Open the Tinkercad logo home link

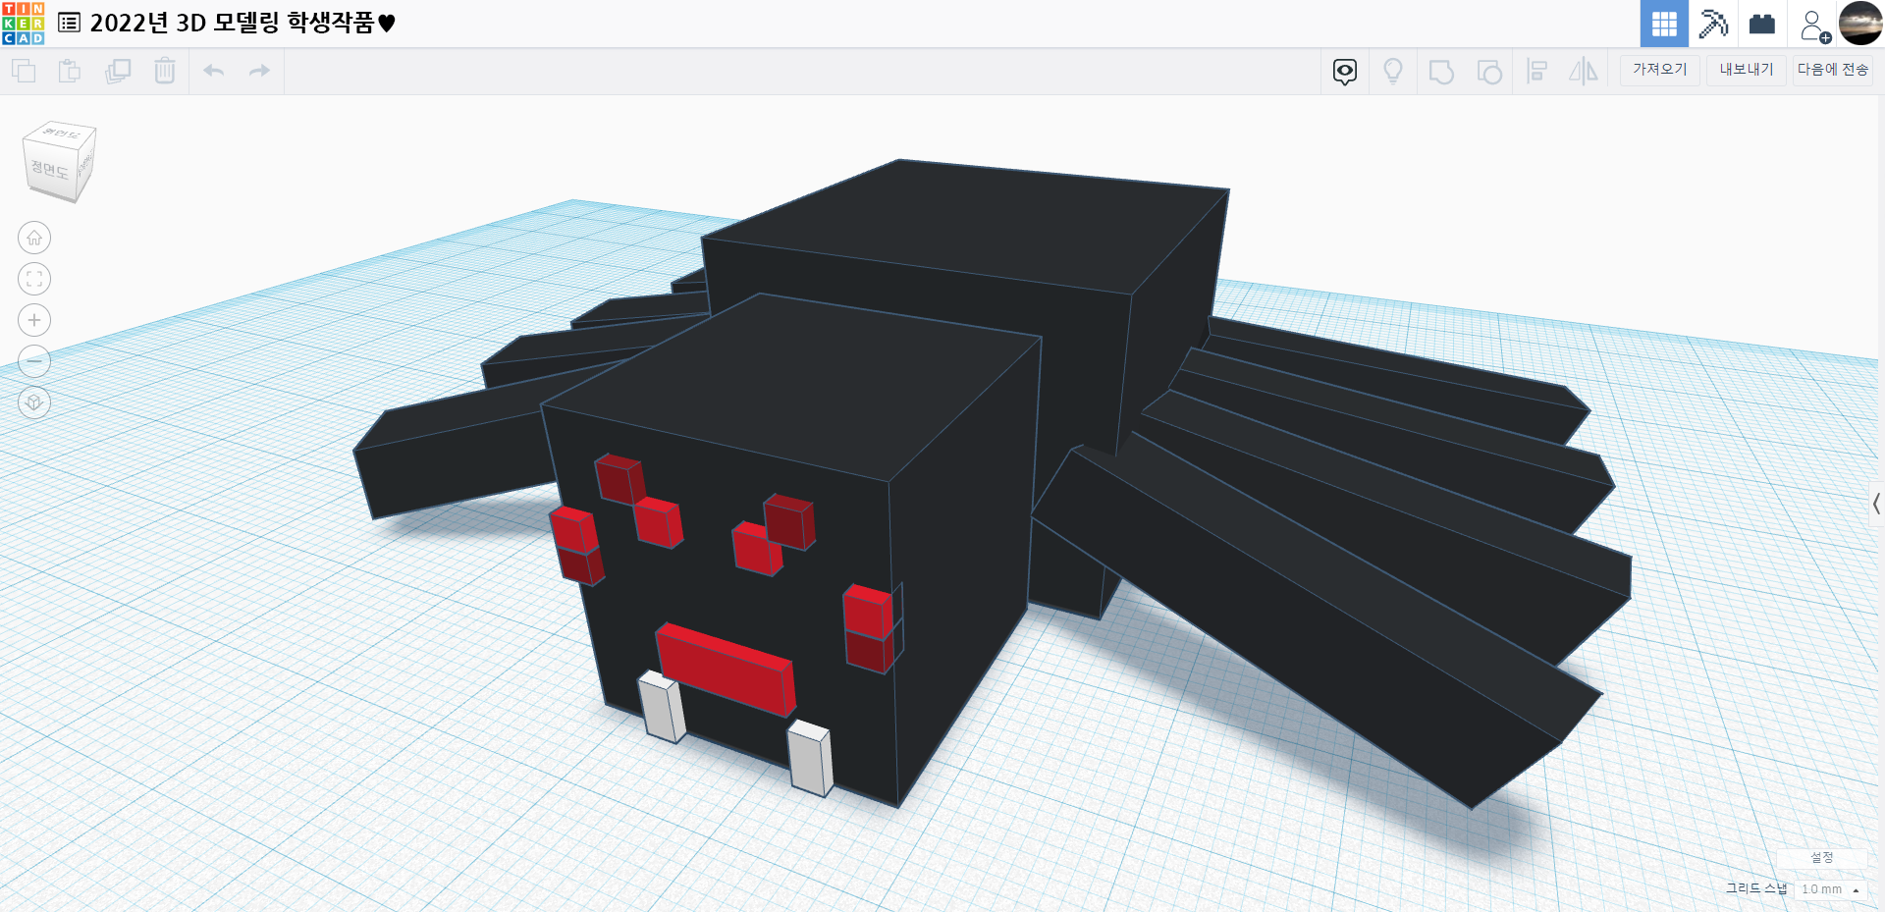click(23, 24)
